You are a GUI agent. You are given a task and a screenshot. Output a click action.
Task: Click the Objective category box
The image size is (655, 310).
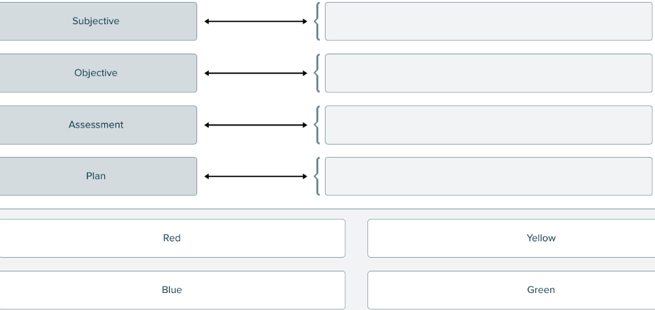pyautogui.click(x=96, y=73)
